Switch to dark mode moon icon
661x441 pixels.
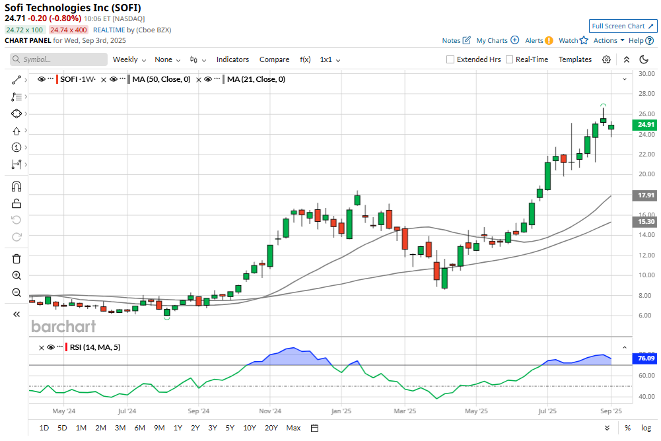(644, 59)
